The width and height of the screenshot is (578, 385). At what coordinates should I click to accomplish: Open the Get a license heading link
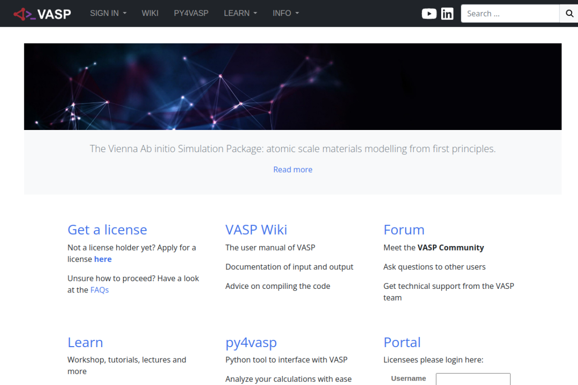107,230
